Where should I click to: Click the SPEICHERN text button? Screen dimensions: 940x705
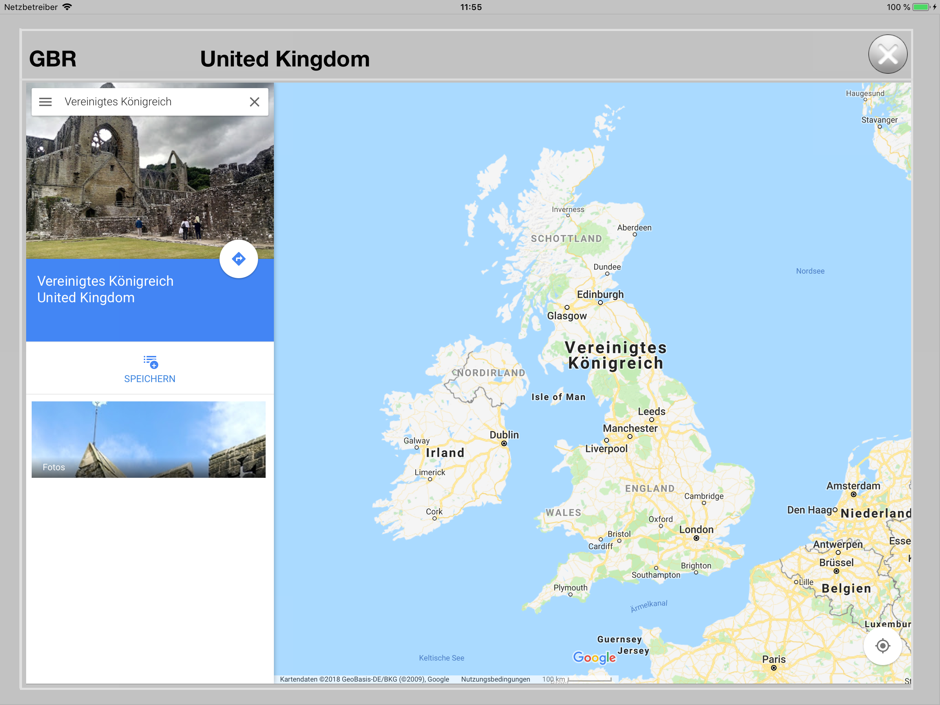click(150, 379)
